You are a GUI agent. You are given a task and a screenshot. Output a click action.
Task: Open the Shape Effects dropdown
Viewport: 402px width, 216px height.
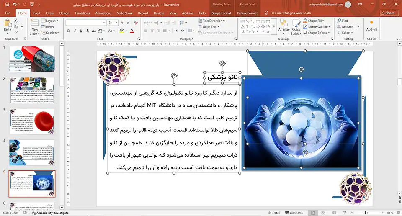(317, 33)
